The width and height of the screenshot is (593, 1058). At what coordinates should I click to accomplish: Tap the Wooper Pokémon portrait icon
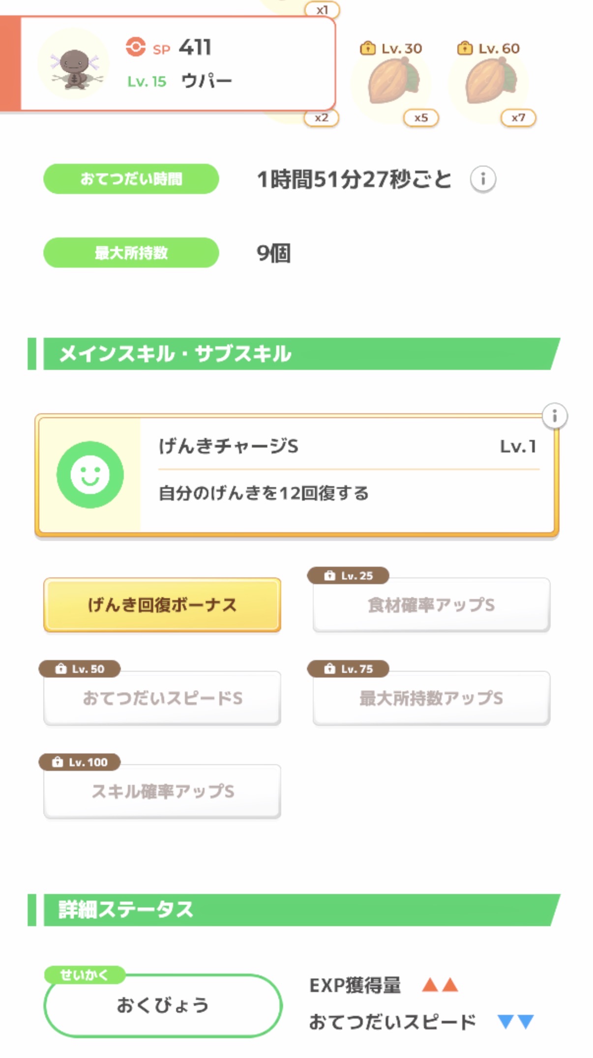(74, 64)
